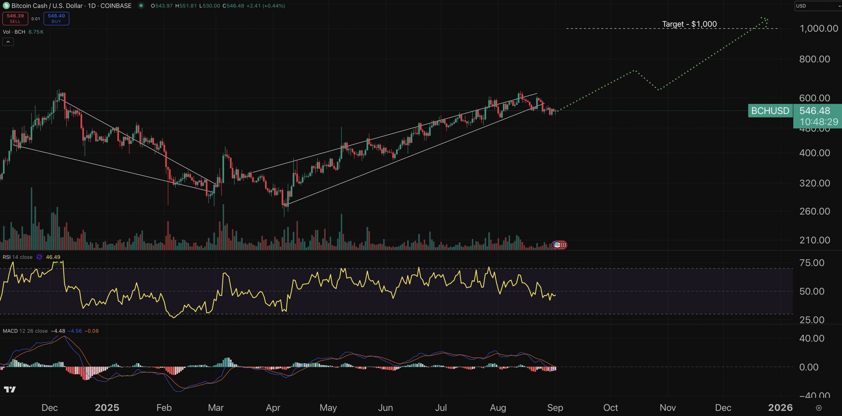Click the 1,000.00 price scale label
Screen dimensions: 842x416
818,28
